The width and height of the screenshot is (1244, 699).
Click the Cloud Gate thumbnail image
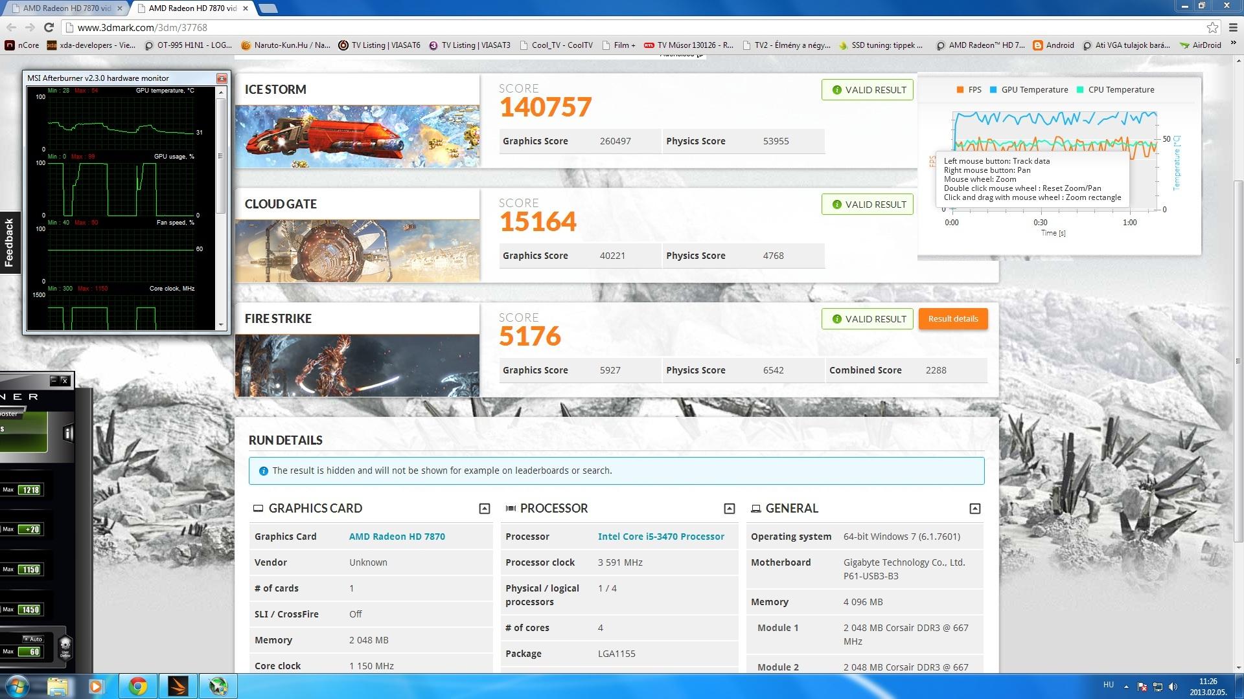pyautogui.click(x=357, y=250)
